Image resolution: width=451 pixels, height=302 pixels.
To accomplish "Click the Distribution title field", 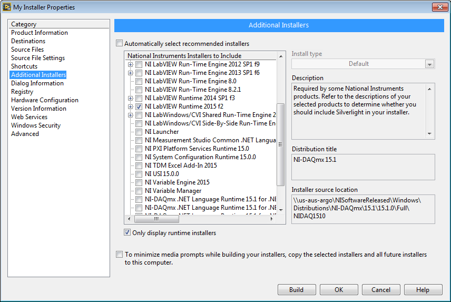I will 363,167.
